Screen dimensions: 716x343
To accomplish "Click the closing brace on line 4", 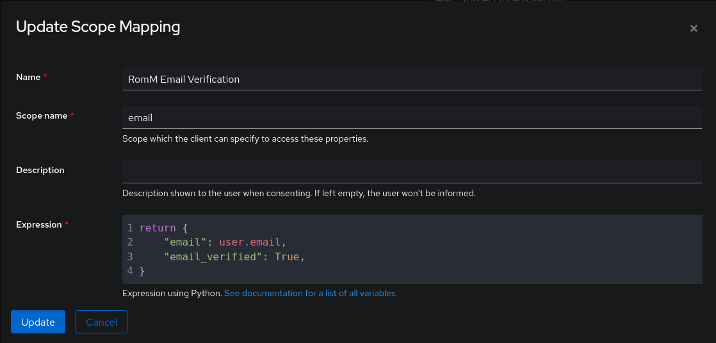I will click(142, 271).
